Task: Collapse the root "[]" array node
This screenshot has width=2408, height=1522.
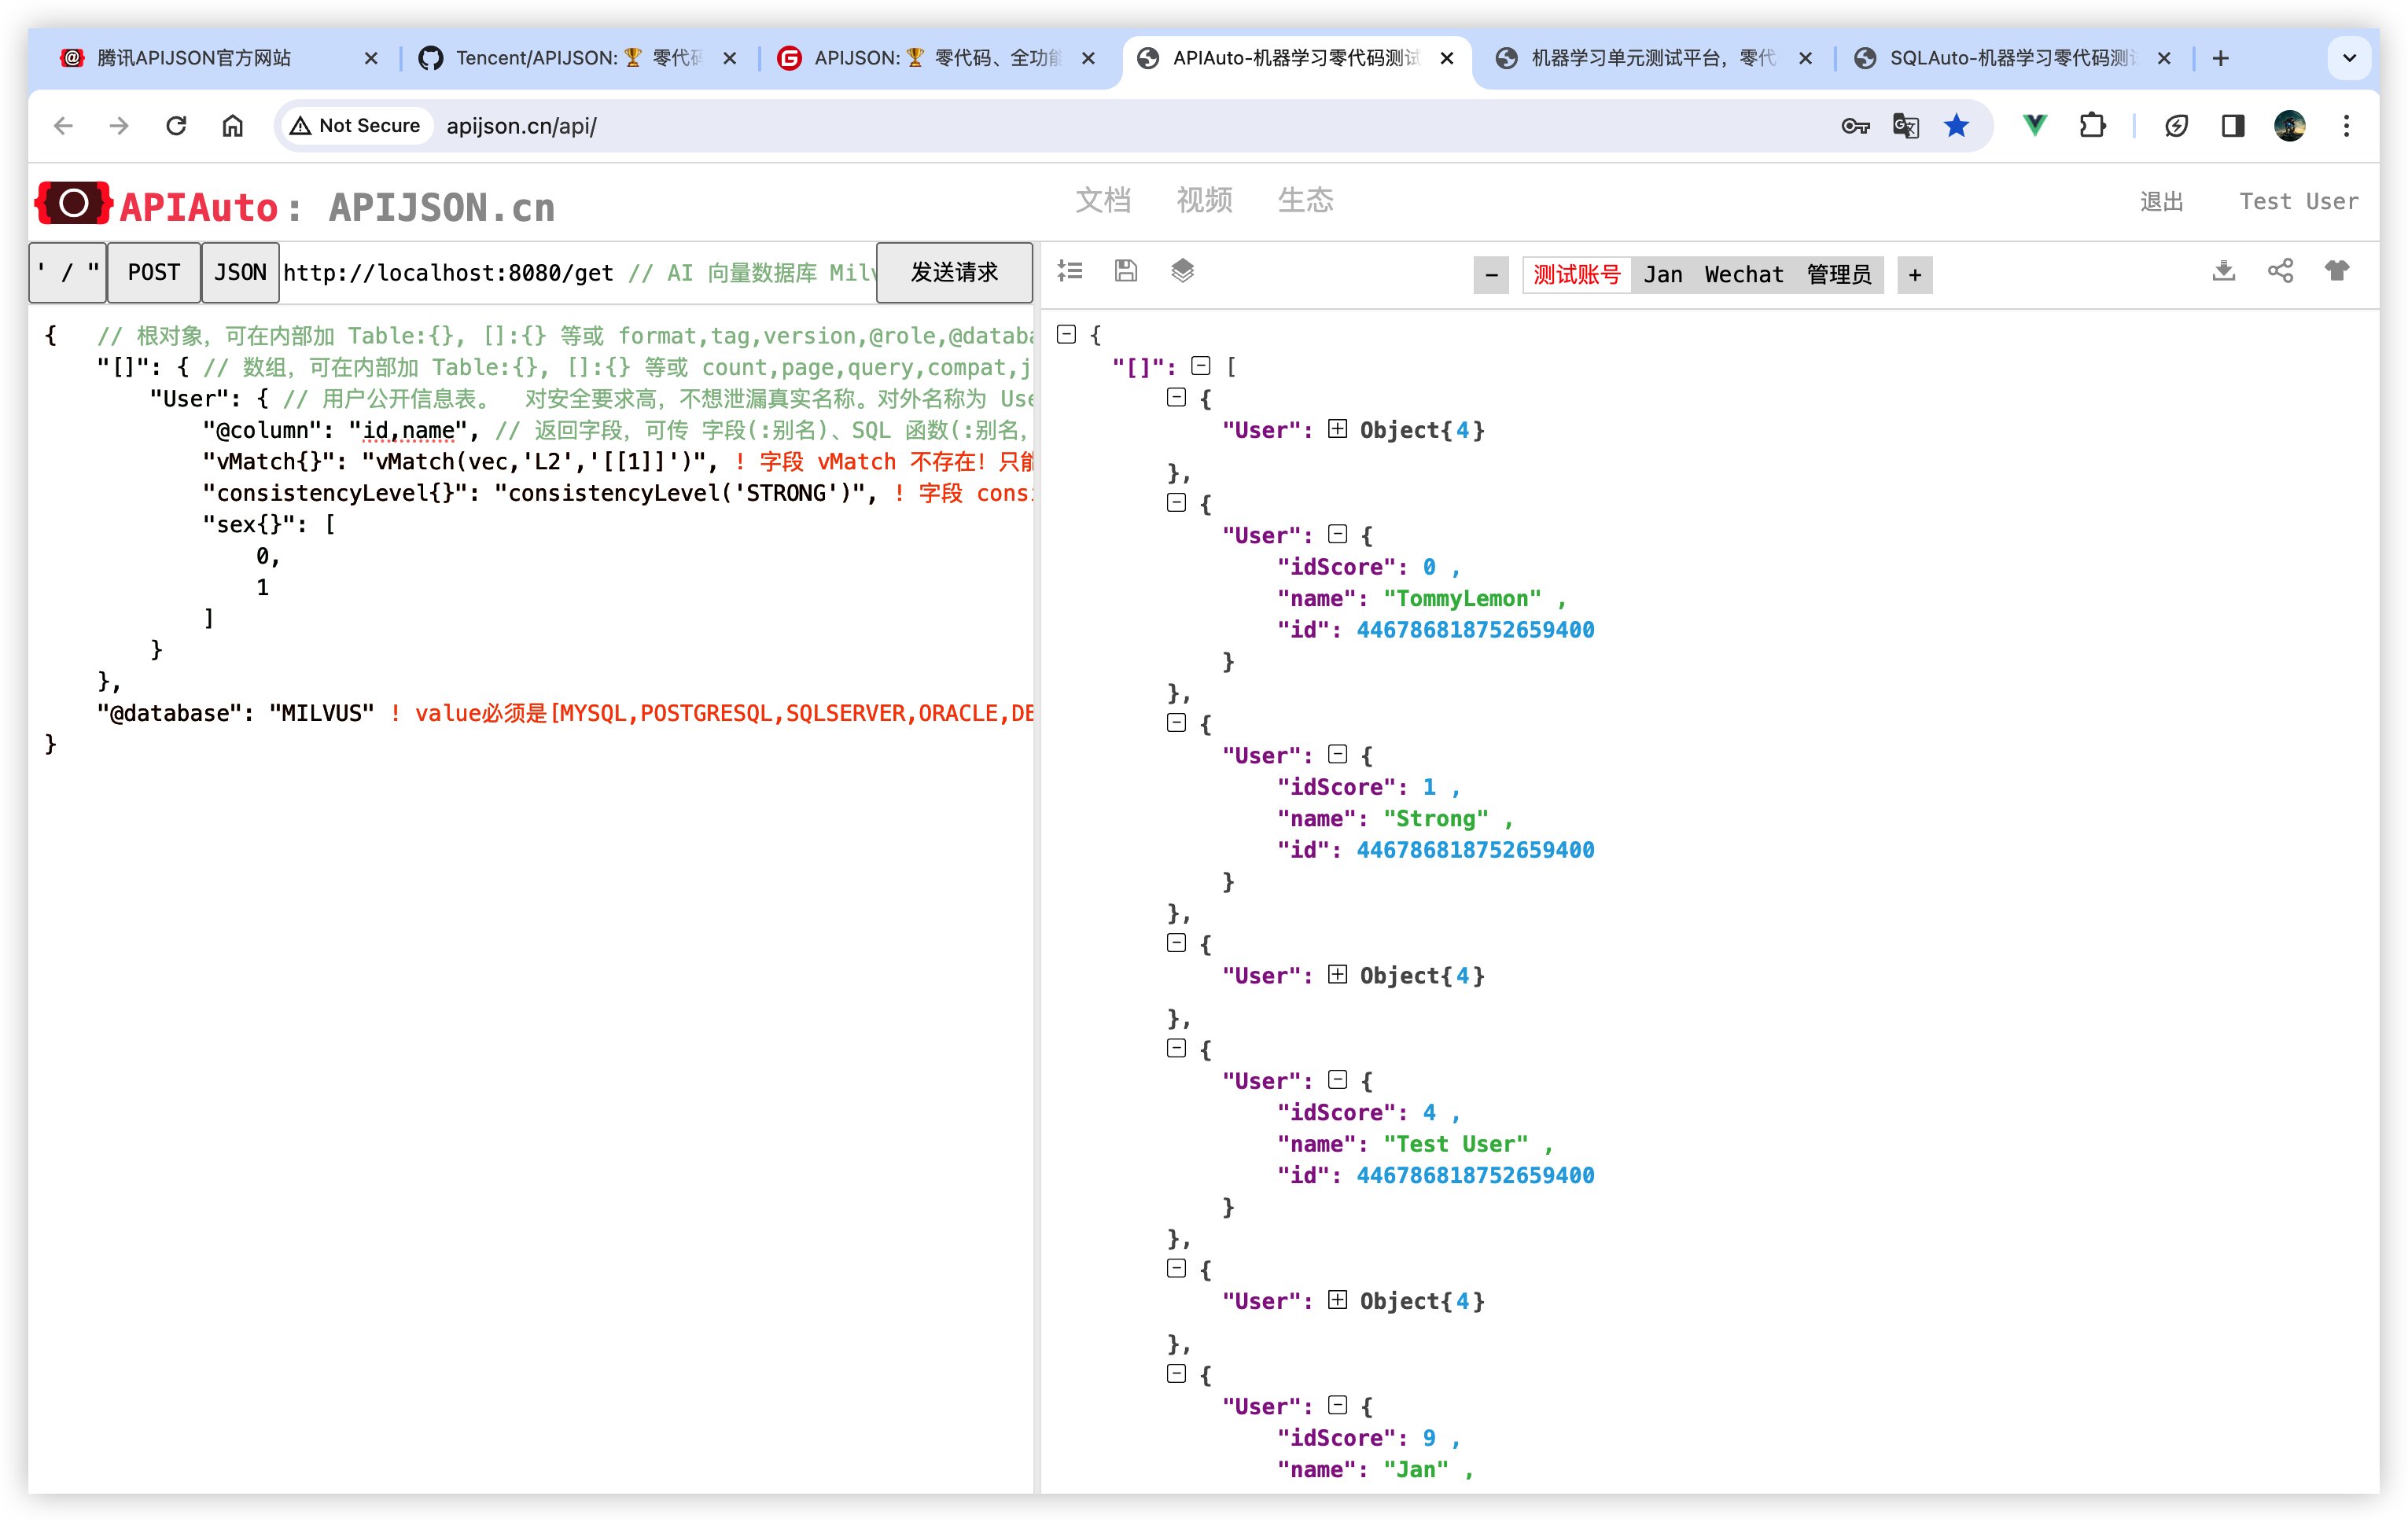Action: pyautogui.click(x=1201, y=367)
